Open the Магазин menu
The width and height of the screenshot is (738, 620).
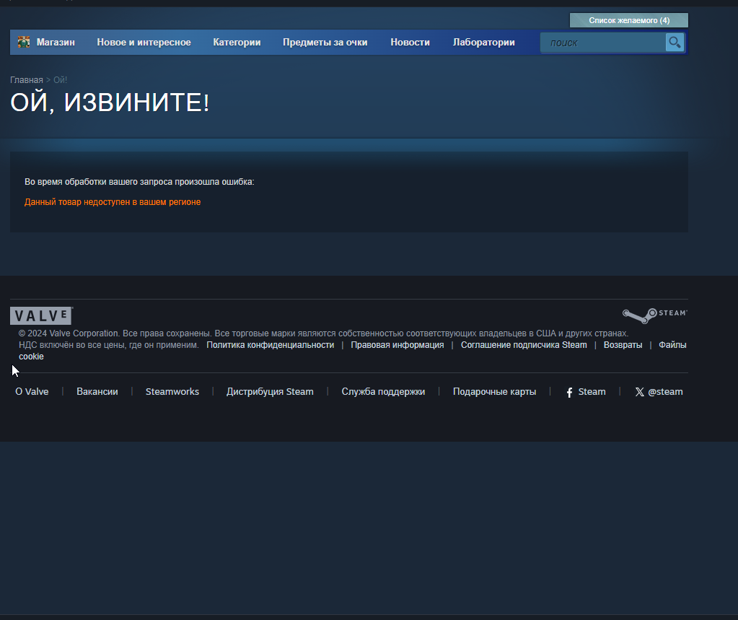pos(56,43)
